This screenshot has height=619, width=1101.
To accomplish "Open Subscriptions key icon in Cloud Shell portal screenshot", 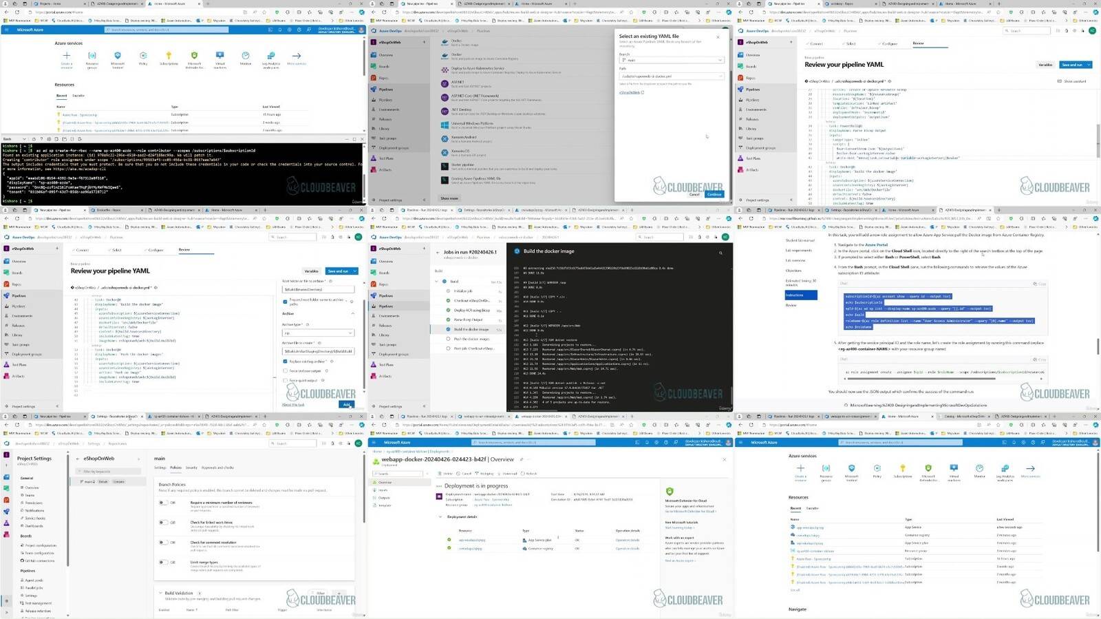I will click(x=169, y=56).
